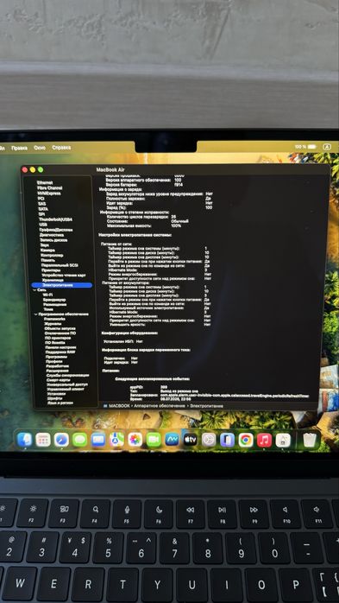
Task: Collapse the Сеть section in sidebar
Action: pyautogui.click(x=35, y=290)
